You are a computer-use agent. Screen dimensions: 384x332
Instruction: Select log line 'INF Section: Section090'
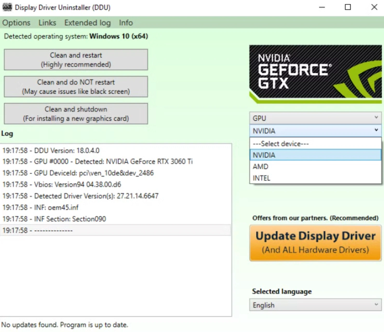pyautogui.click(x=115, y=219)
